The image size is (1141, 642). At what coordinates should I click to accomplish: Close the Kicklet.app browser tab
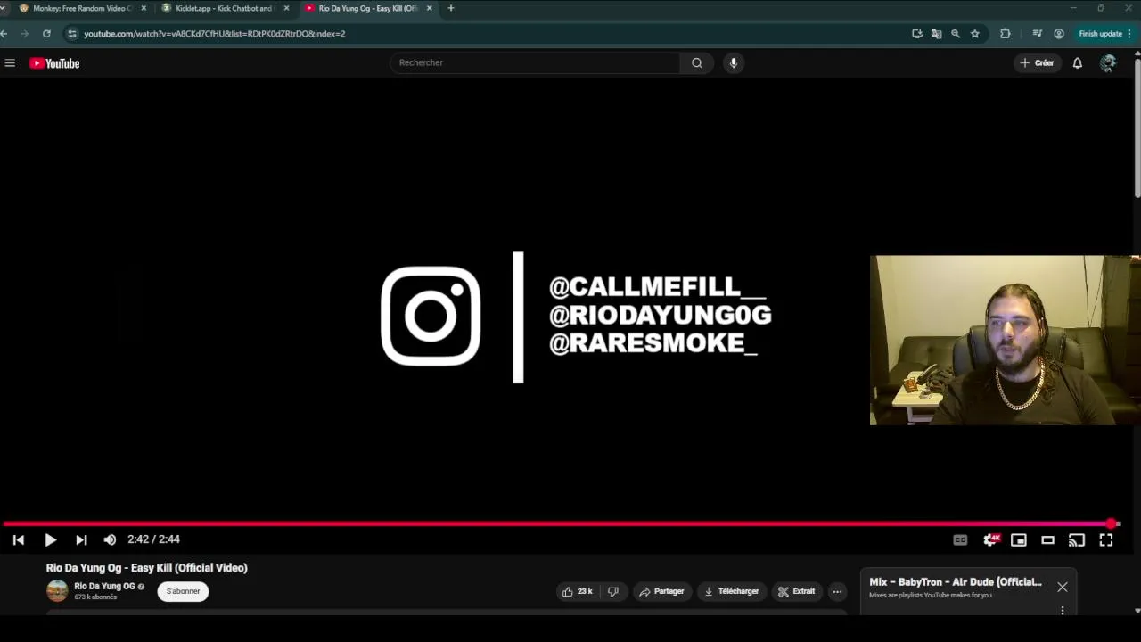pyautogui.click(x=286, y=8)
